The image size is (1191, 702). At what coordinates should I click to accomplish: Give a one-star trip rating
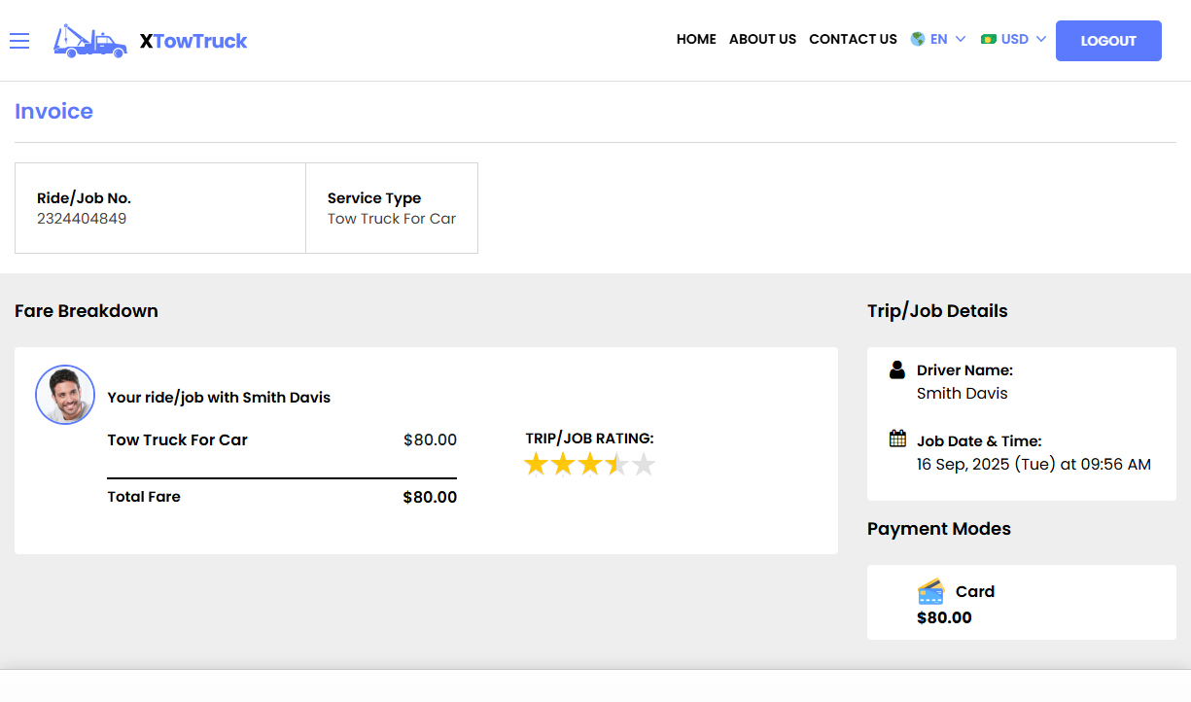(x=536, y=465)
